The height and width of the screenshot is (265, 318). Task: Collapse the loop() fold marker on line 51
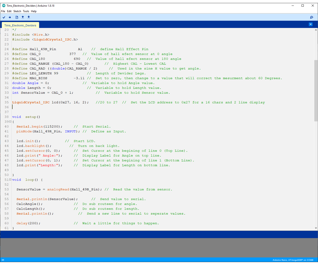tap(10, 179)
